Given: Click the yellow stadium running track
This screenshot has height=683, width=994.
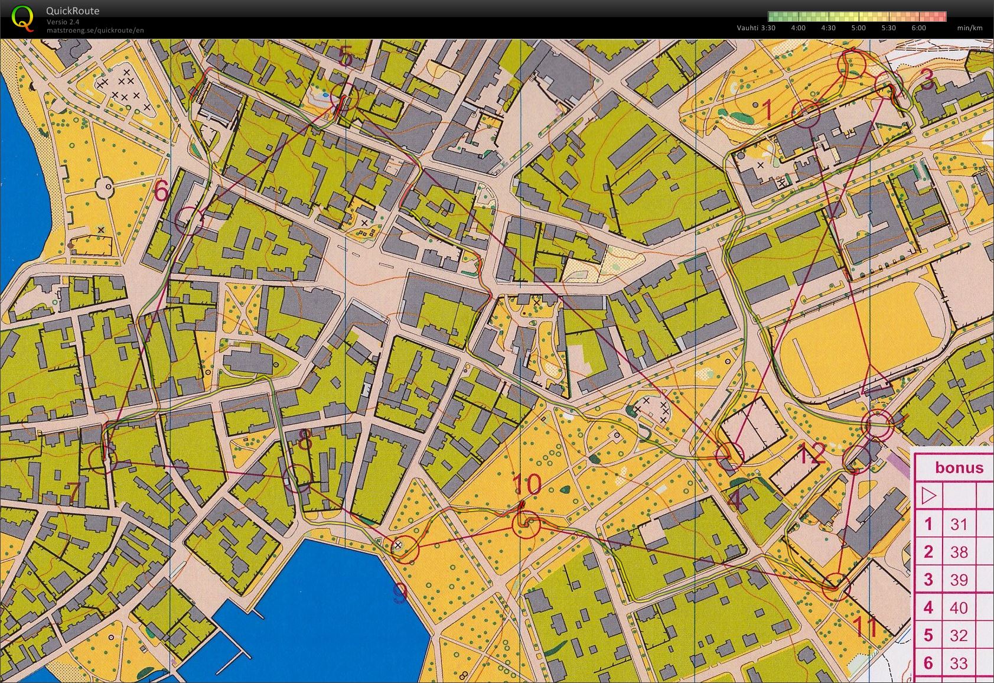Looking at the screenshot, I should (x=862, y=340).
